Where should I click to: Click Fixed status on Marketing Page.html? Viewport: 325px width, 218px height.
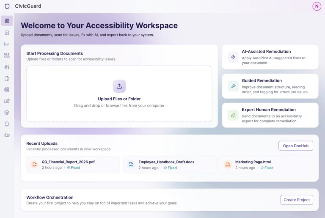tap(267, 168)
